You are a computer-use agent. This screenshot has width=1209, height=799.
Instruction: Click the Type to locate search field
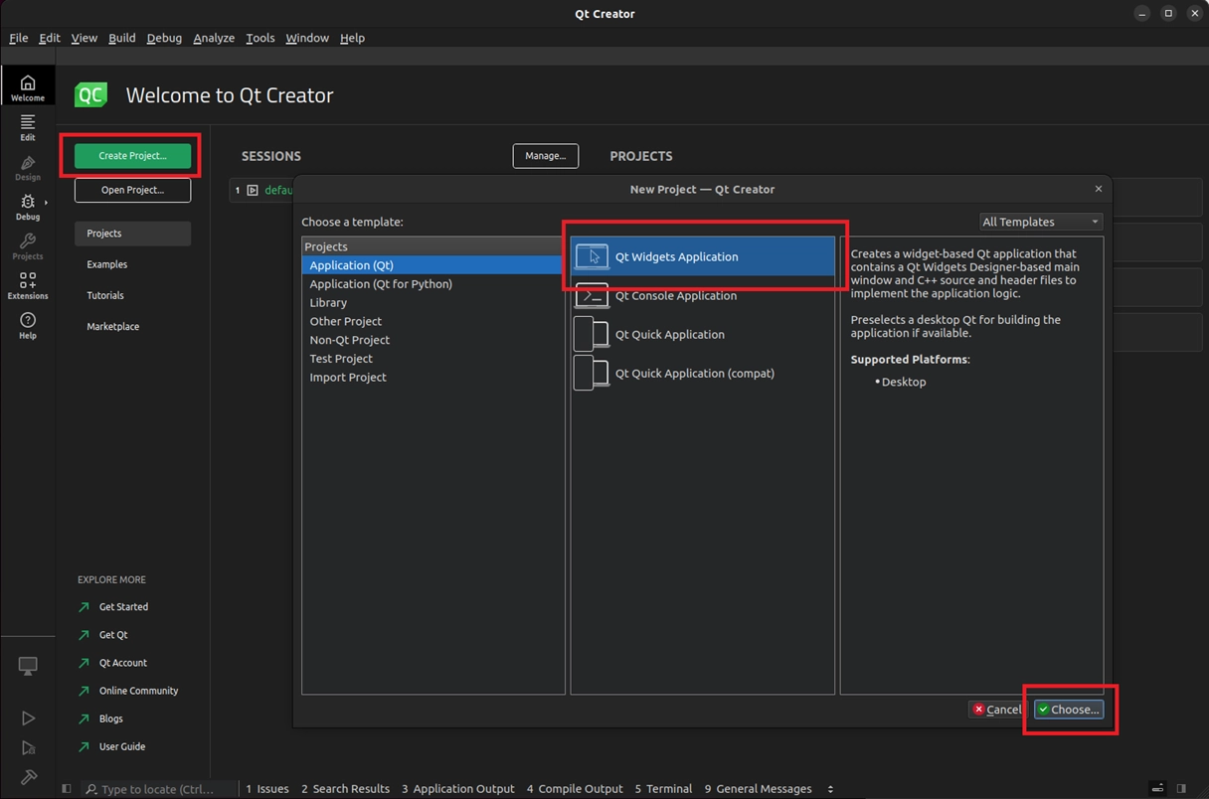[157, 789]
